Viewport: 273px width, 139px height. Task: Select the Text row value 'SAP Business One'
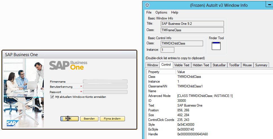190,105
